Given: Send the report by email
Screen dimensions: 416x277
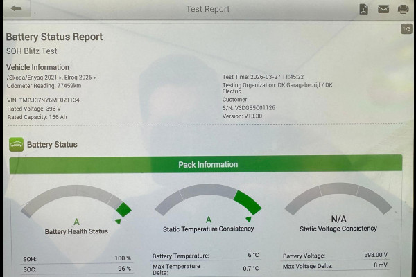Looking at the screenshot, I should [383, 9].
